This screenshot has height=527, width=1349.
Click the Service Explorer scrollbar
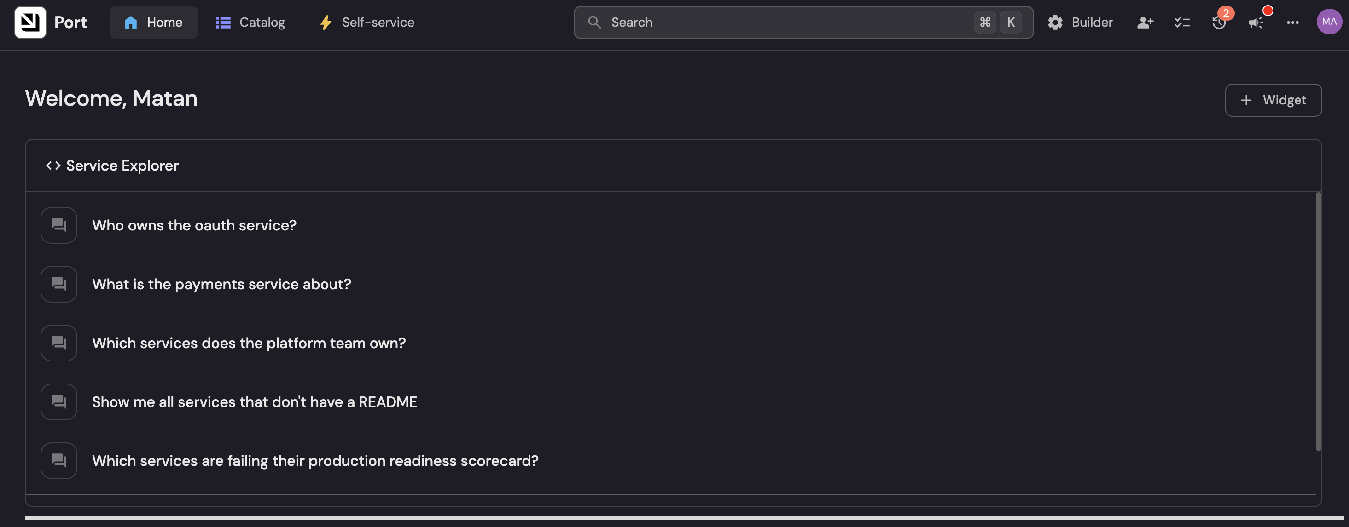(1318, 321)
